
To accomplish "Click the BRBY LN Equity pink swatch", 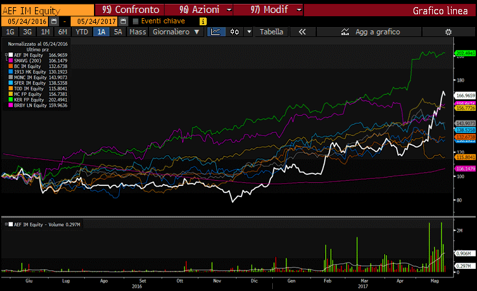I will 10,105.
